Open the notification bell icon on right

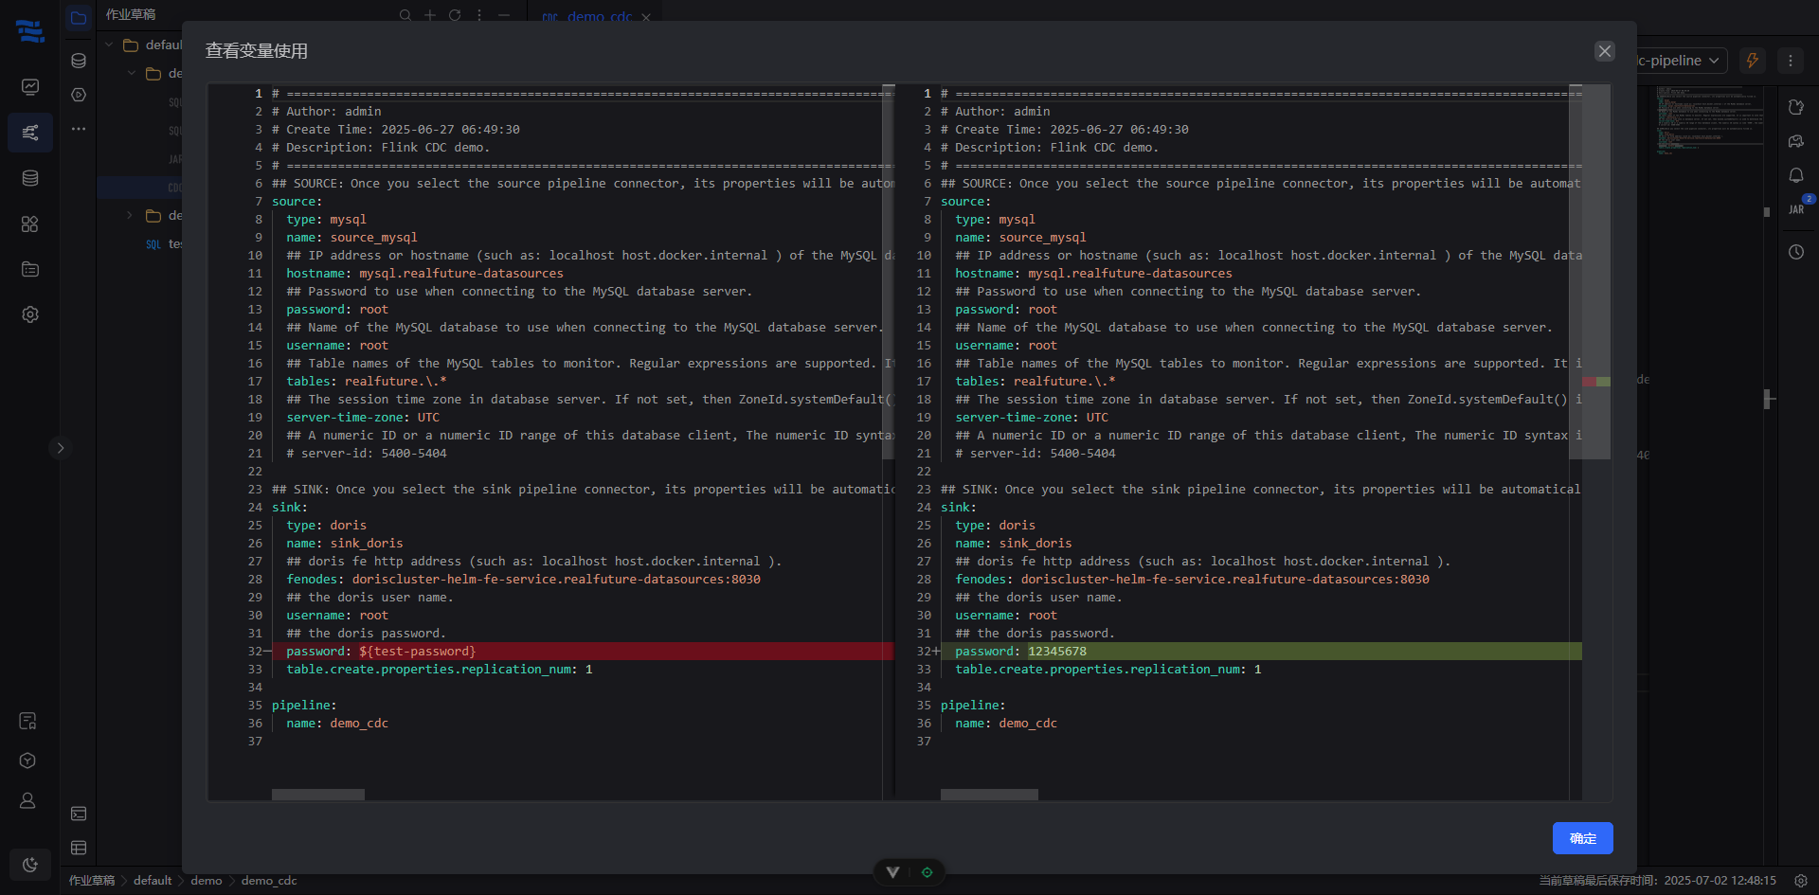click(1796, 175)
